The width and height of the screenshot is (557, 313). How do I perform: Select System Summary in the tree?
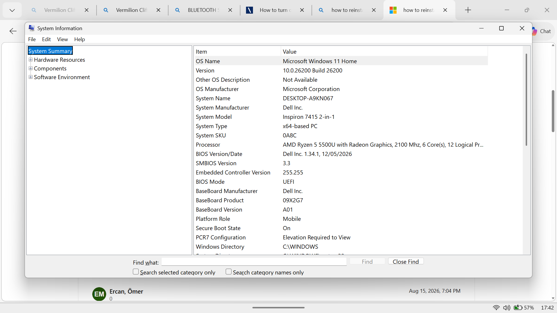(50, 51)
